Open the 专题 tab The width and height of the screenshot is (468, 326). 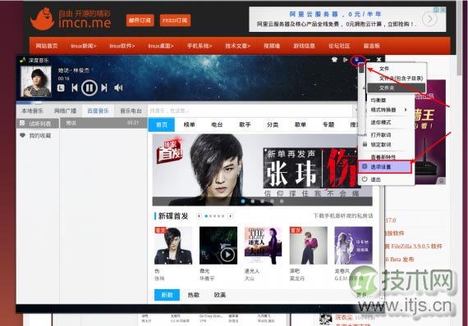[328, 125]
